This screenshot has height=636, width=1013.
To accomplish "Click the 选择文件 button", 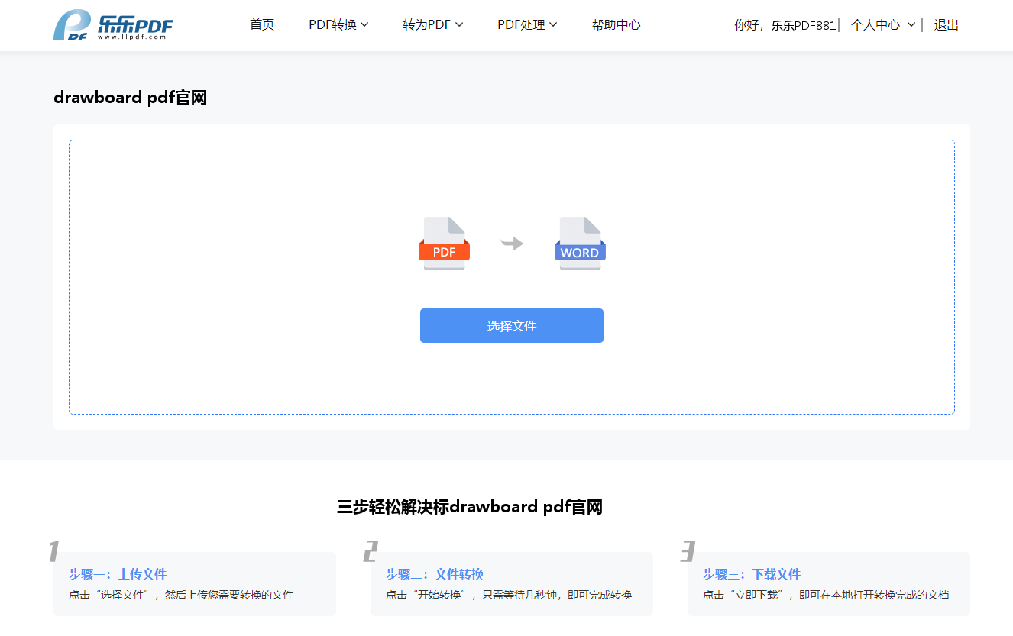I will click(512, 326).
